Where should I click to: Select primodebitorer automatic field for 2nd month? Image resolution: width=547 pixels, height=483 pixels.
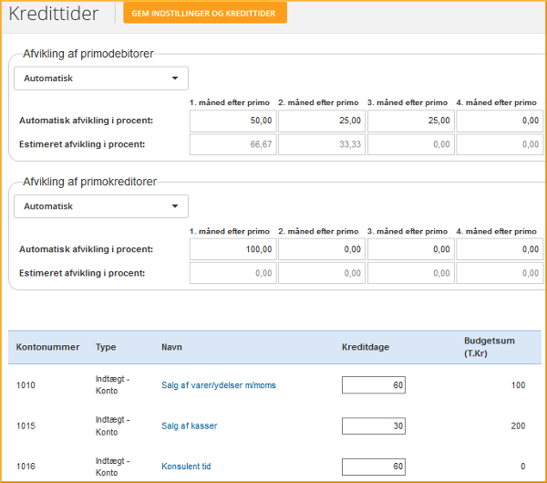321,121
